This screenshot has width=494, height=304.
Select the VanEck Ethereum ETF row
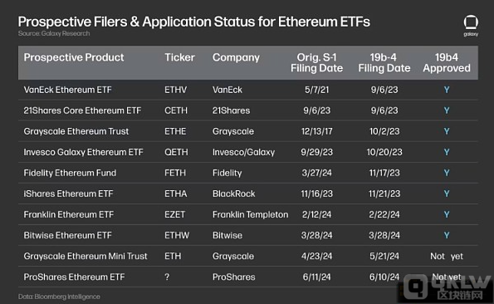tap(248, 90)
